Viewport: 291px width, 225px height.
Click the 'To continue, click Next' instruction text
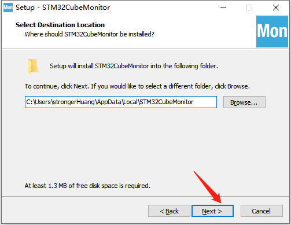(137, 86)
